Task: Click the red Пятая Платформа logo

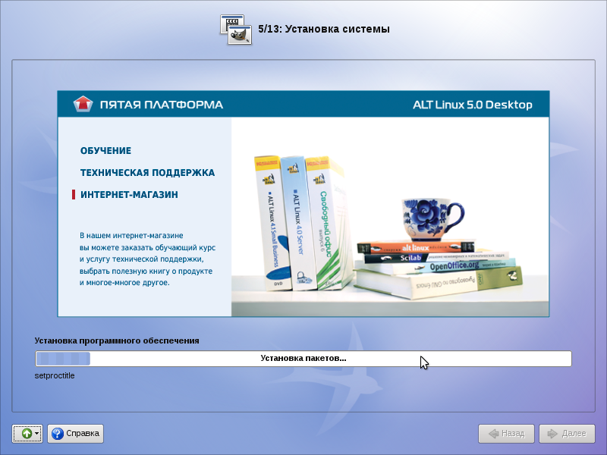Action: pos(82,104)
